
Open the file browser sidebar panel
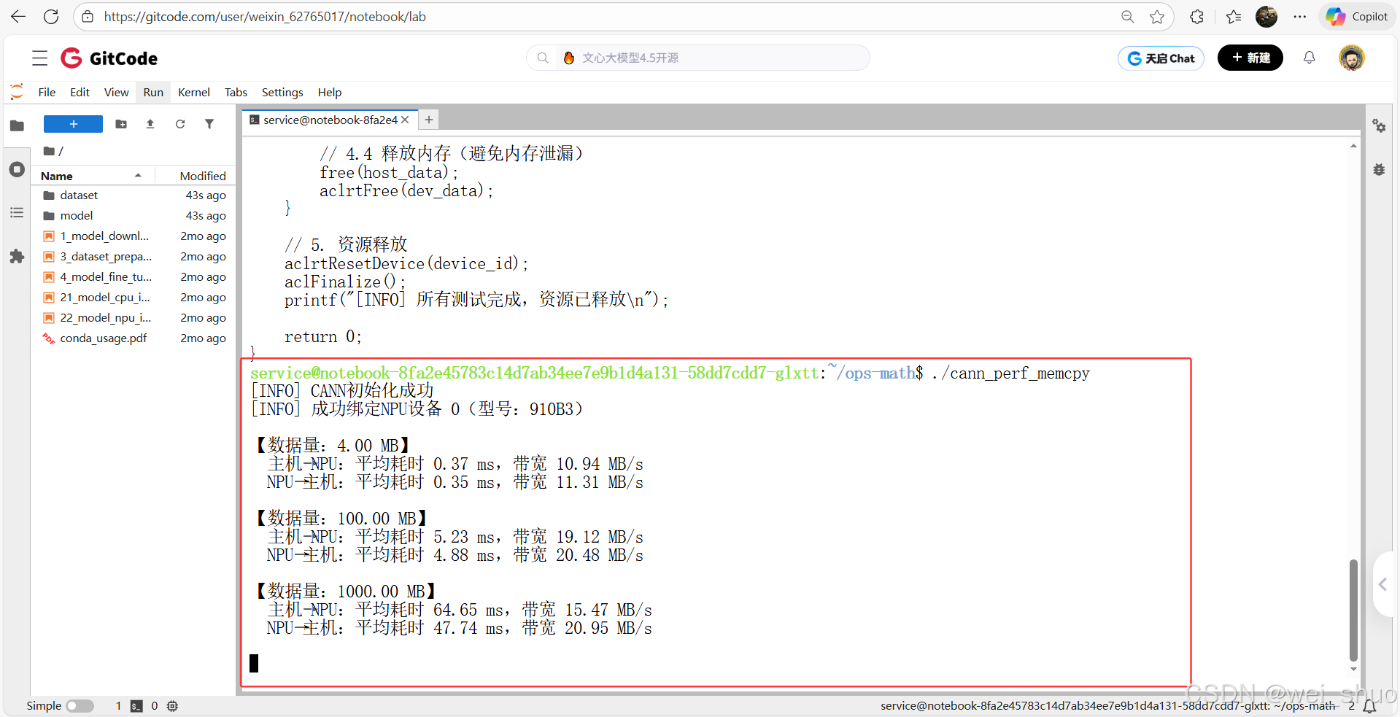coord(17,125)
